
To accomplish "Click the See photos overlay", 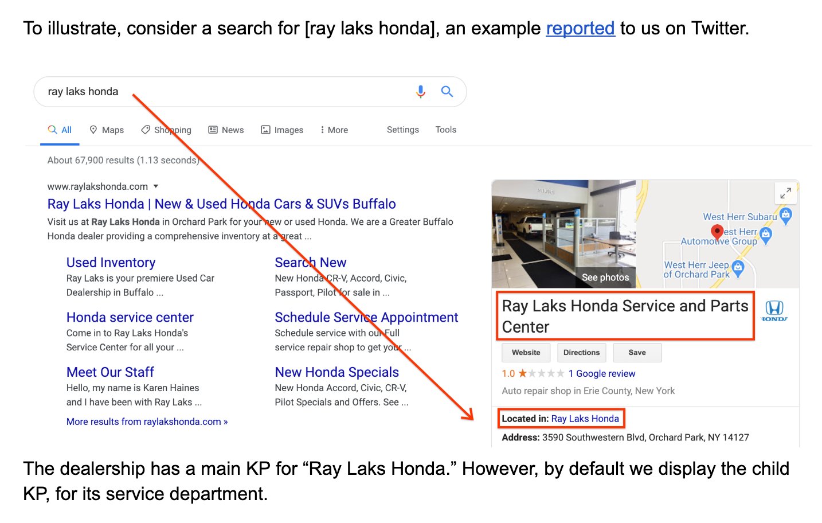I will (605, 278).
